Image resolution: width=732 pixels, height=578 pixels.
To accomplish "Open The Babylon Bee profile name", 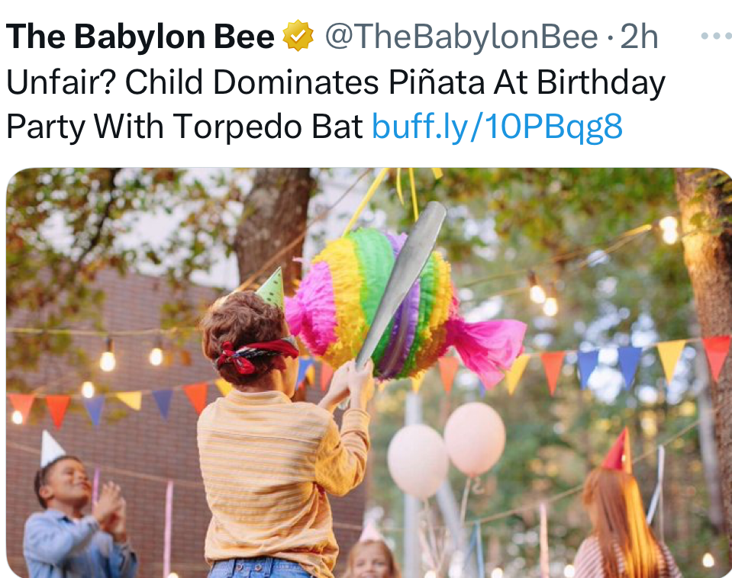I will point(140,37).
